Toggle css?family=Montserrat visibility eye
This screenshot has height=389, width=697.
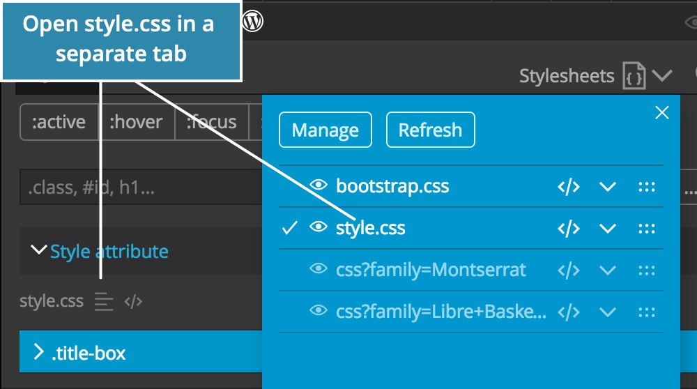(319, 268)
